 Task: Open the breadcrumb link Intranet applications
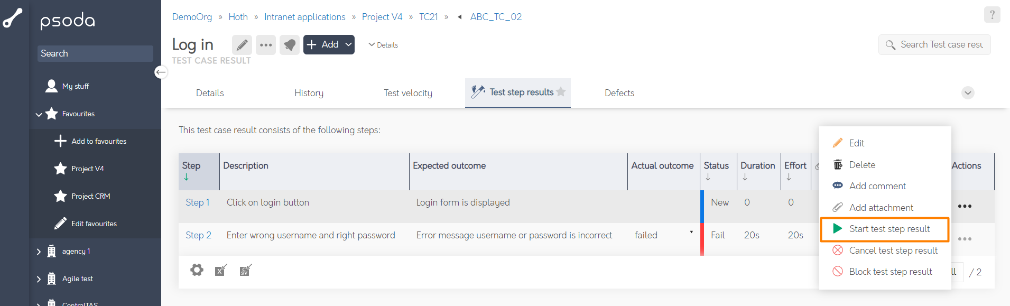(x=304, y=16)
